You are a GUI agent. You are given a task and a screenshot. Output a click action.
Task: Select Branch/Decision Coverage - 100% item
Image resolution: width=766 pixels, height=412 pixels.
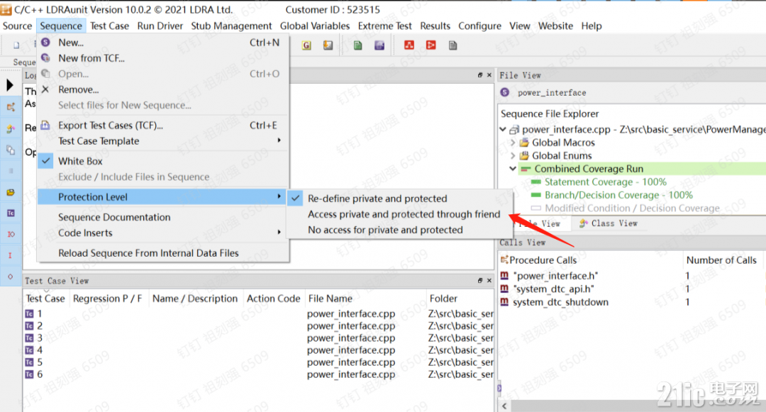[618, 195]
